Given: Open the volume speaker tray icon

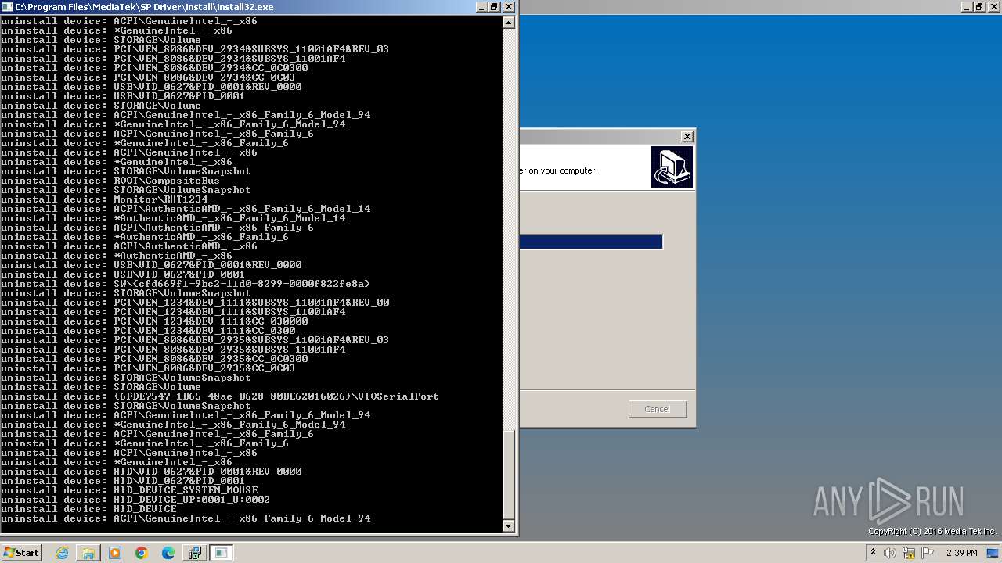Looking at the screenshot, I should [x=890, y=553].
